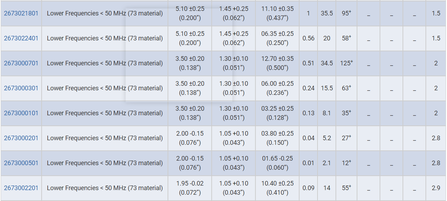The height and width of the screenshot is (201, 447).
Task: Select the 01.65 -0.25 dimension cell
Action: tap(277, 163)
